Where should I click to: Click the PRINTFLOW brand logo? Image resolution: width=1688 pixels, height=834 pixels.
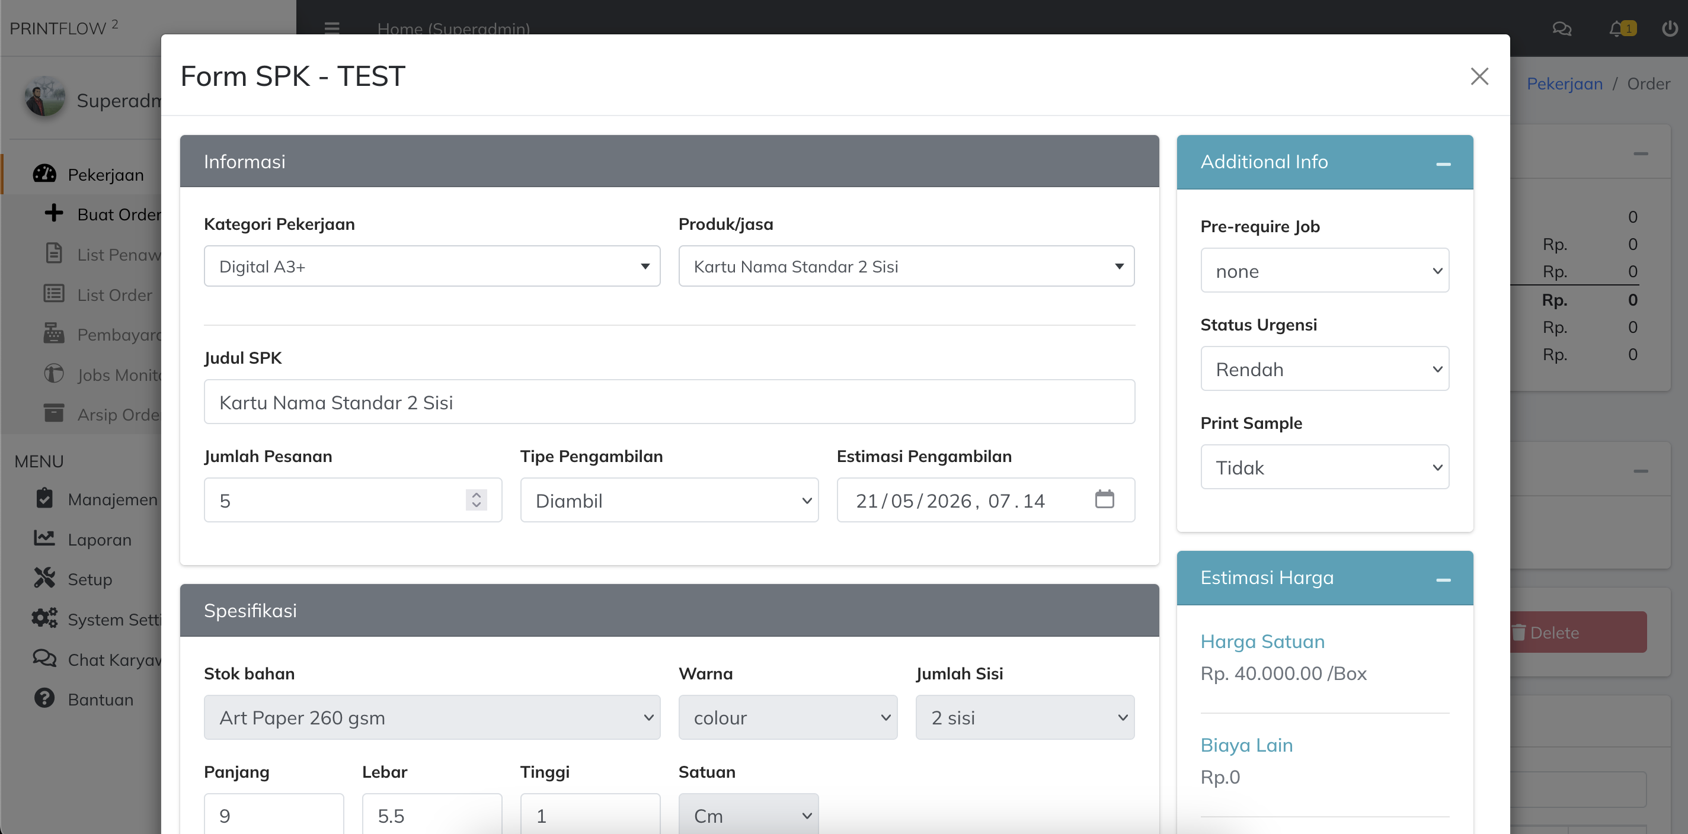[x=63, y=27]
